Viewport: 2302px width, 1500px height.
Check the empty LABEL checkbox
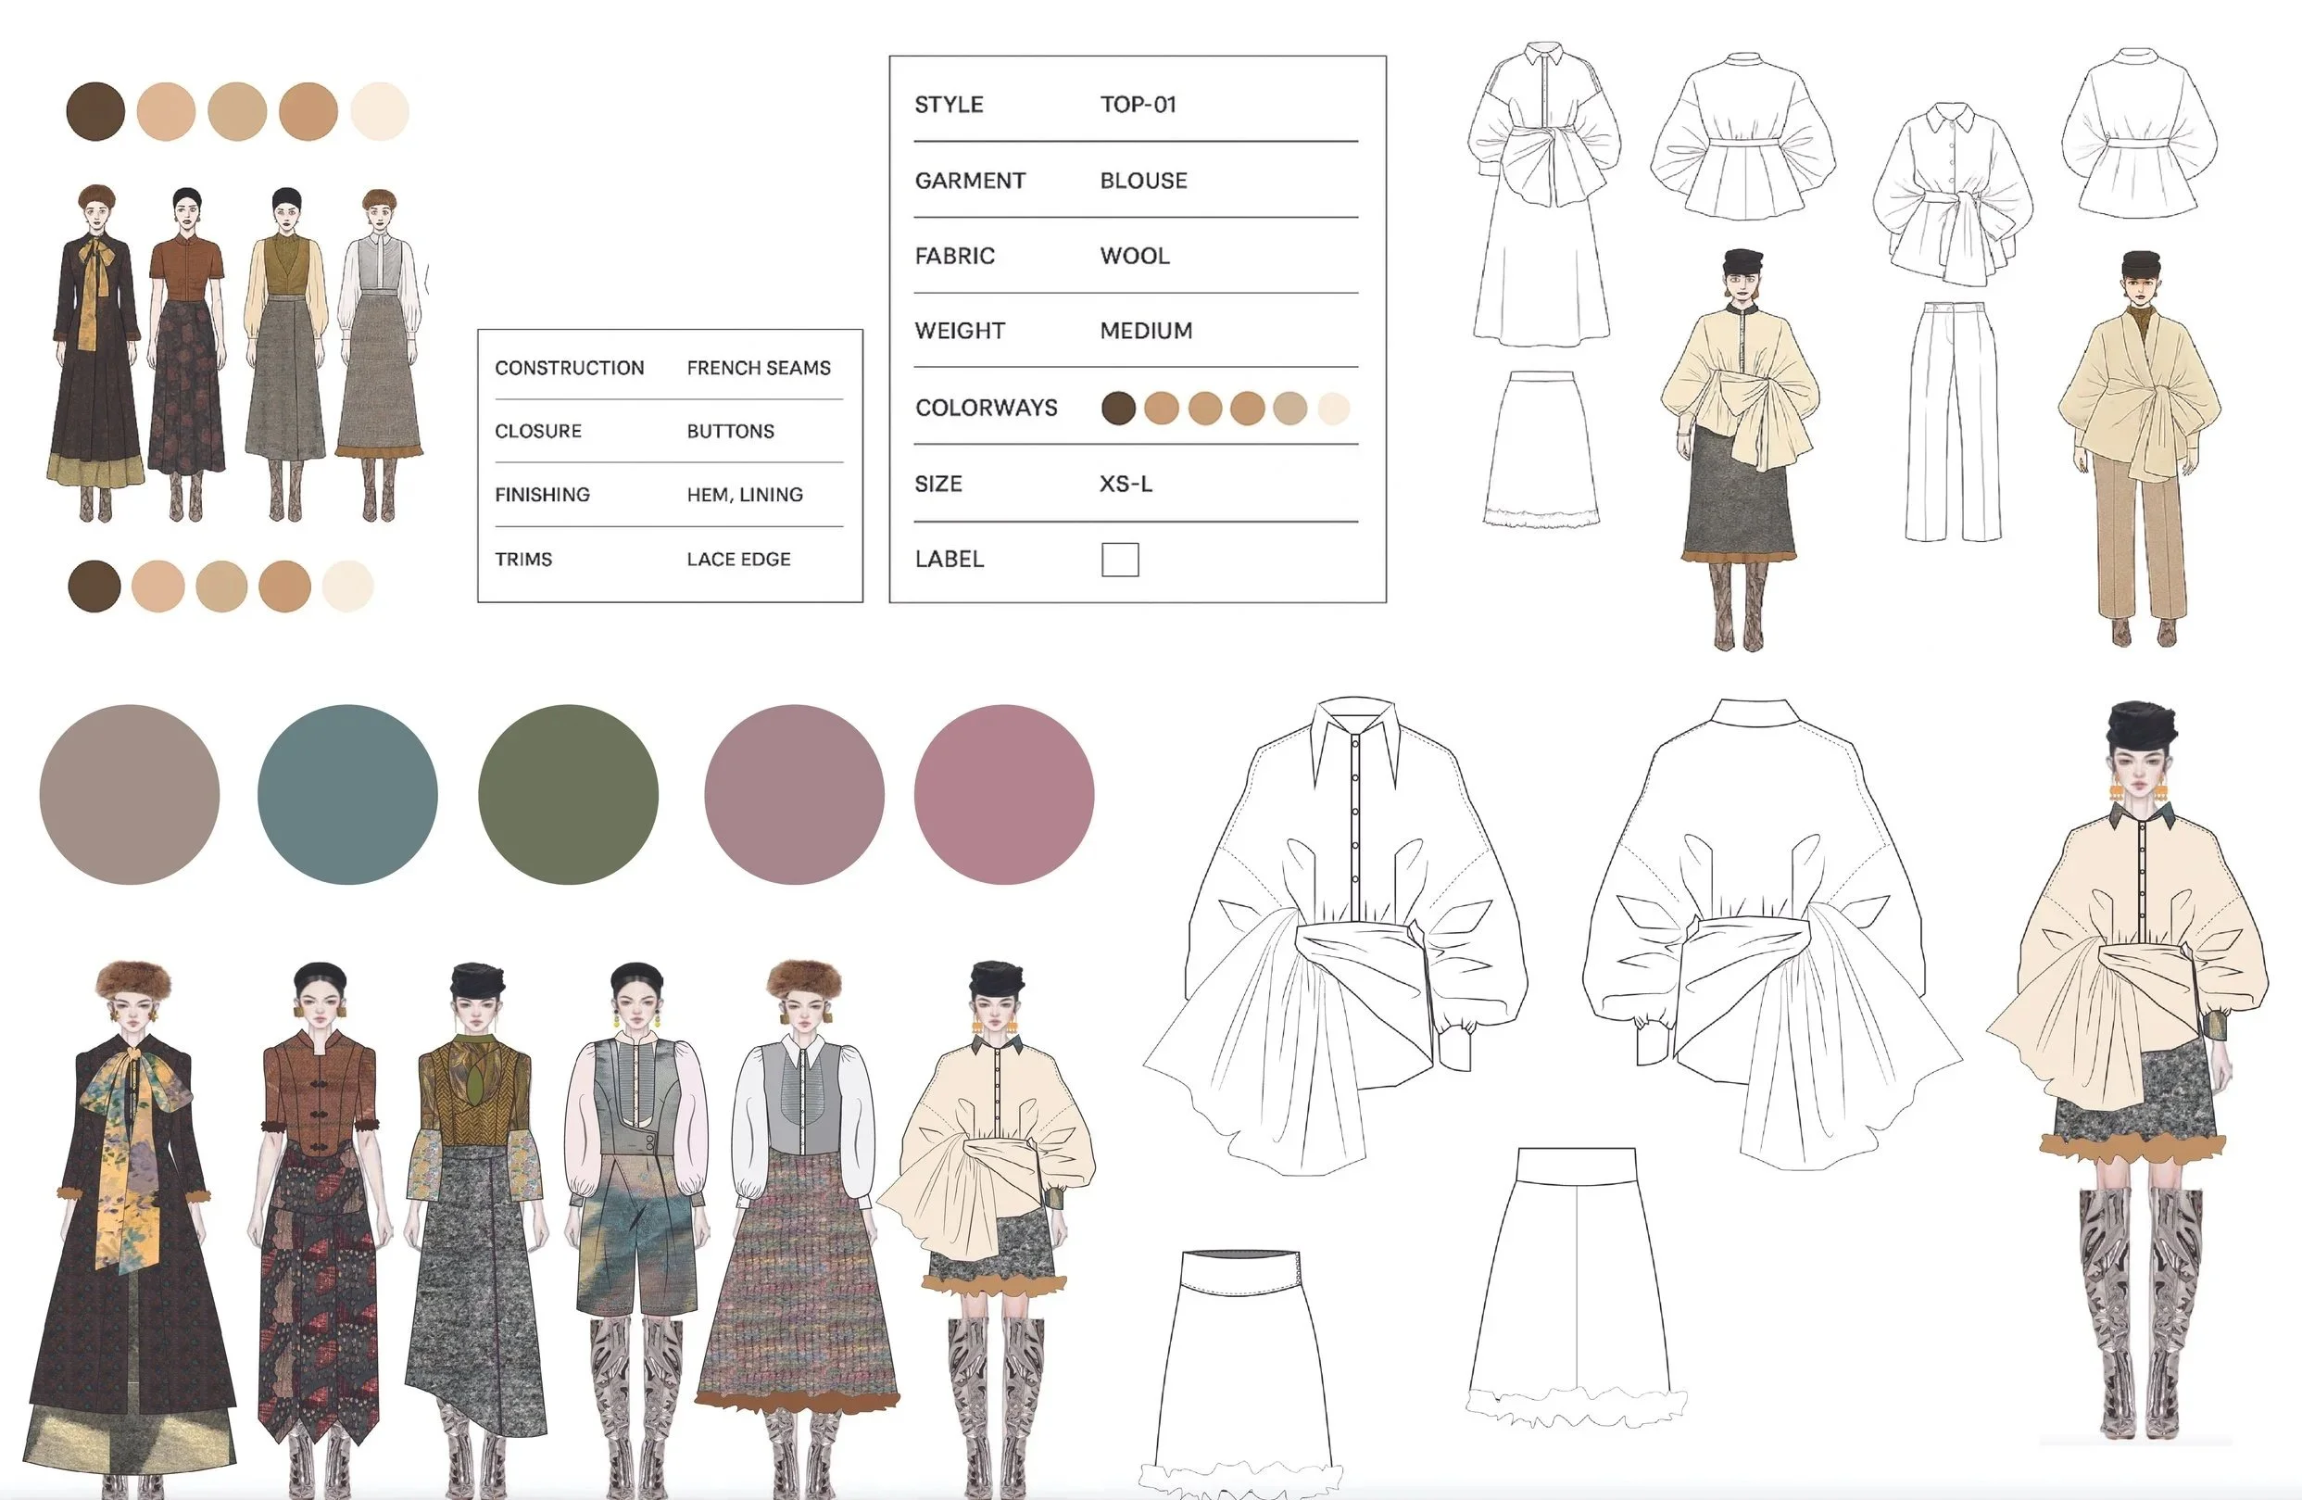tap(1120, 559)
